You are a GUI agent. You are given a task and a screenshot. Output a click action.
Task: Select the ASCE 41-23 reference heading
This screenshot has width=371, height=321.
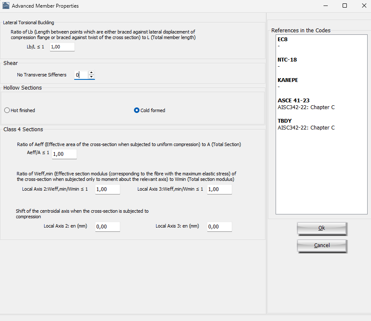(293, 101)
